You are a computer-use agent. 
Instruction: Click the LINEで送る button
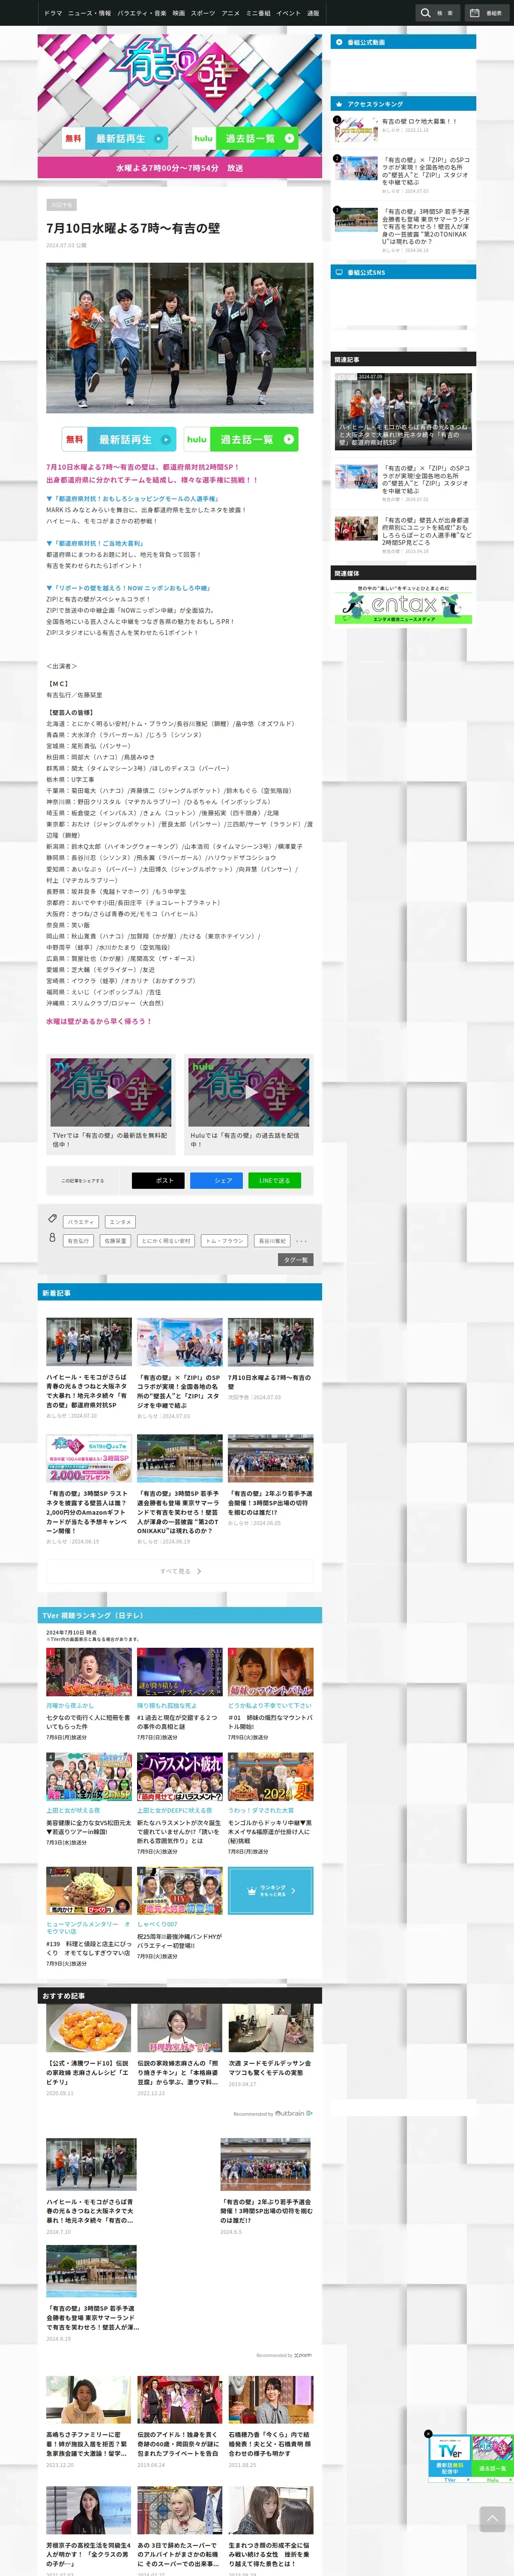coord(275,1180)
